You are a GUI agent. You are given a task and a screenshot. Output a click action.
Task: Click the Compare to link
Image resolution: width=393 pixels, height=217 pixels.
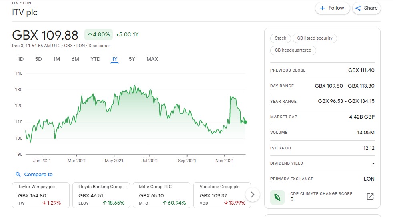pyautogui.click(x=38, y=174)
